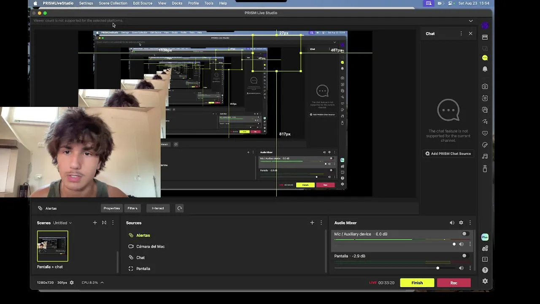540x304 pixels.
Task: Click the refresh icon next to Interact
Action: point(179,208)
